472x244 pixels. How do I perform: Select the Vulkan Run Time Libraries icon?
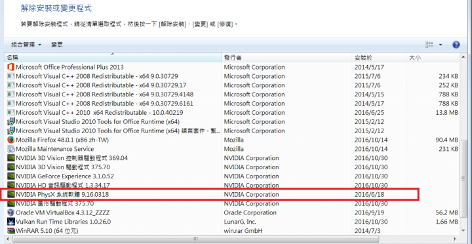pyautogui.click(x=11, y=222)
